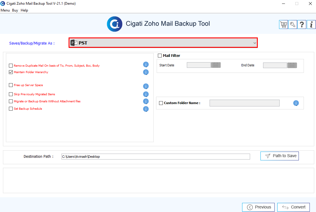Image resolution: width=316 pixels, height=212 pixels.
Task: Click the Path to Save button
Action: pyautogui.click(x=280, y=156)
